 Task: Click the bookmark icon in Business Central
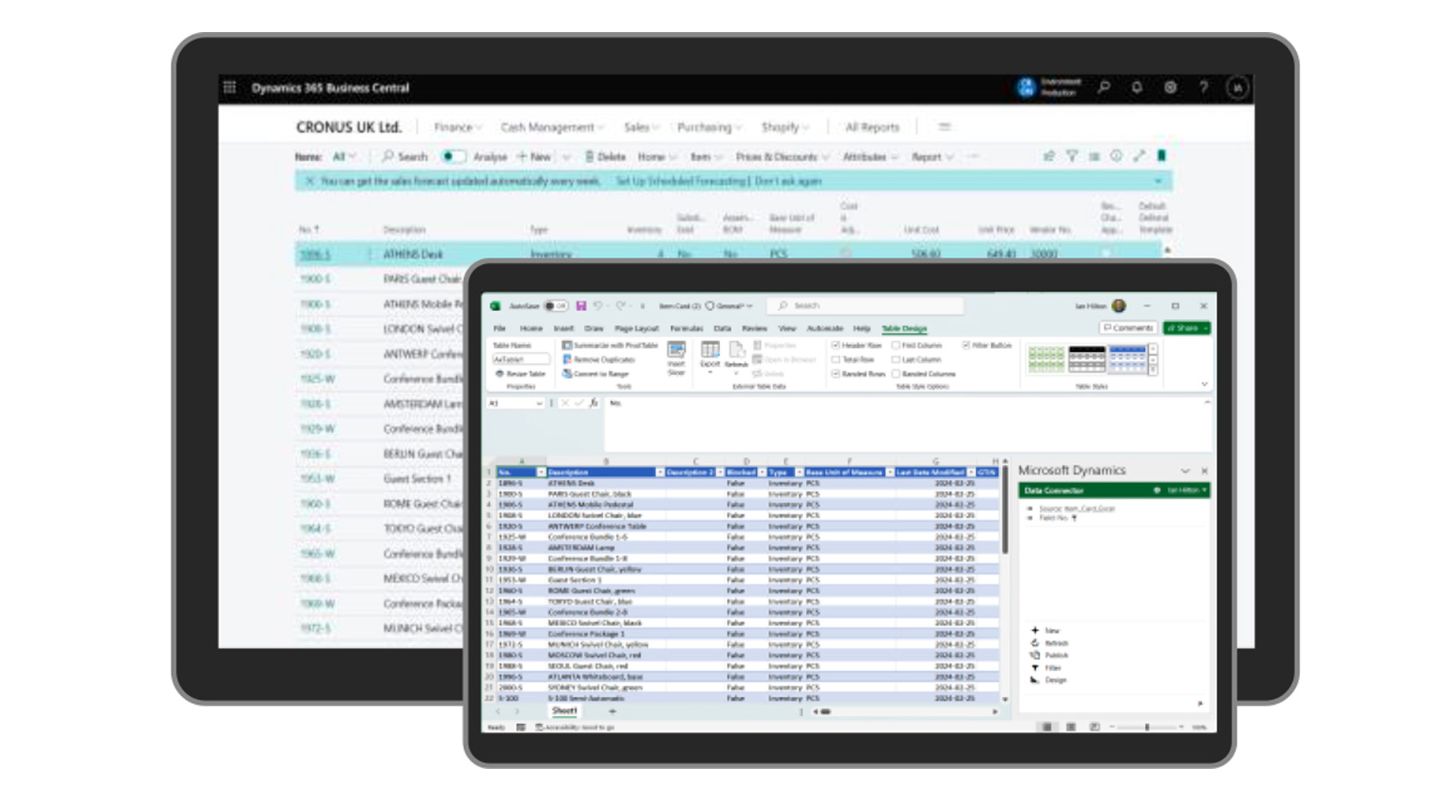(1162, 156)
